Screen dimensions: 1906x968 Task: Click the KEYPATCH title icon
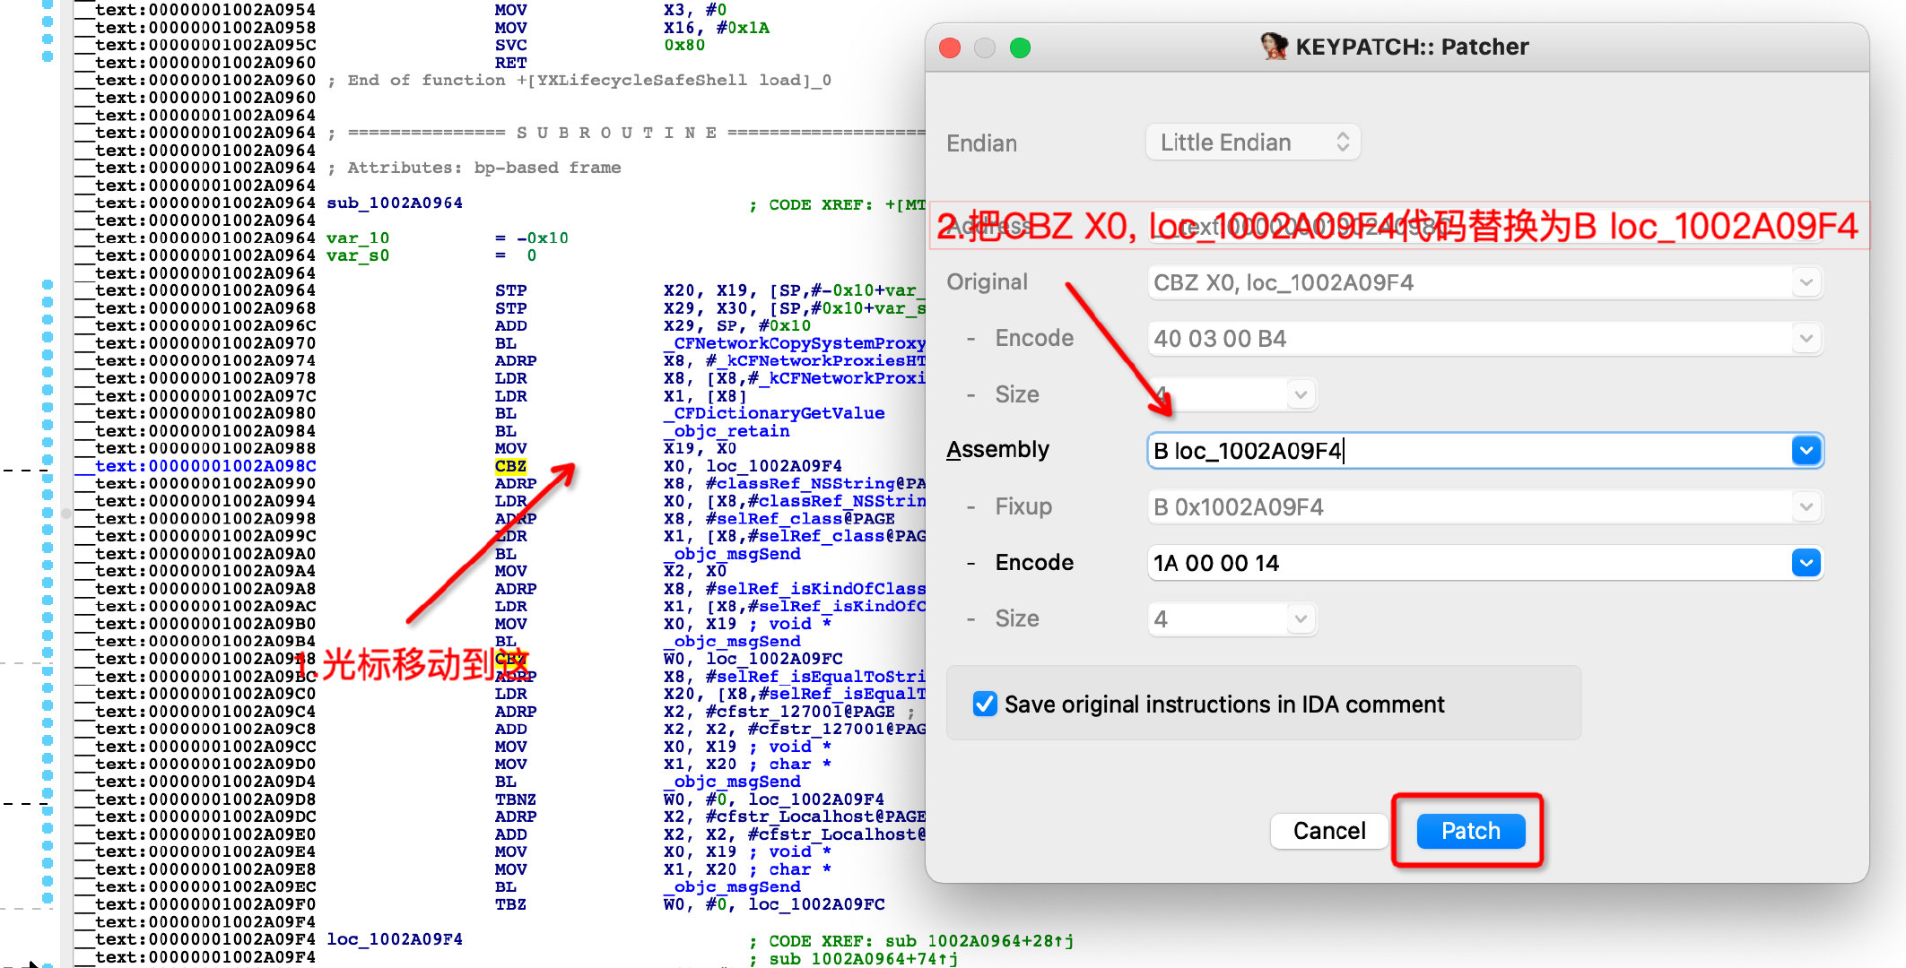[x=1273, y=46]
